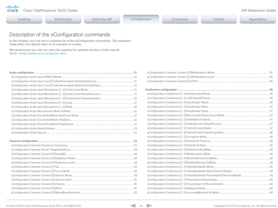Viewport: 278px width, 208px height.
Task: Open Cameras PowerLine Frequency entry
Action: [74, 145]
